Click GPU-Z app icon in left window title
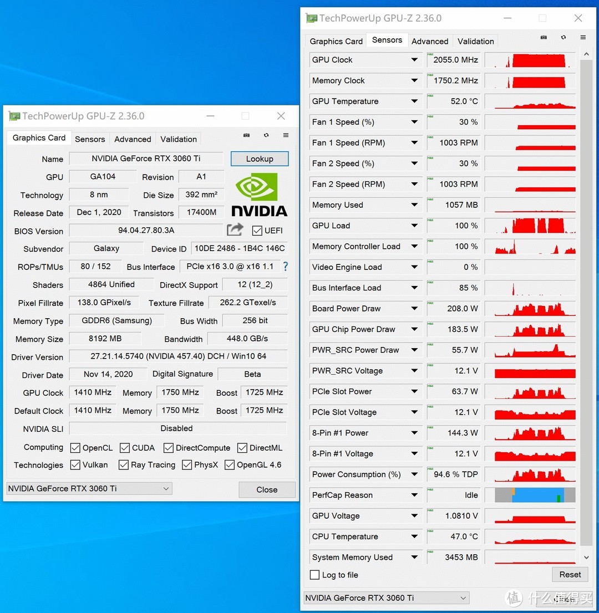This screenshot has width=599, height=613. point(14,116)
